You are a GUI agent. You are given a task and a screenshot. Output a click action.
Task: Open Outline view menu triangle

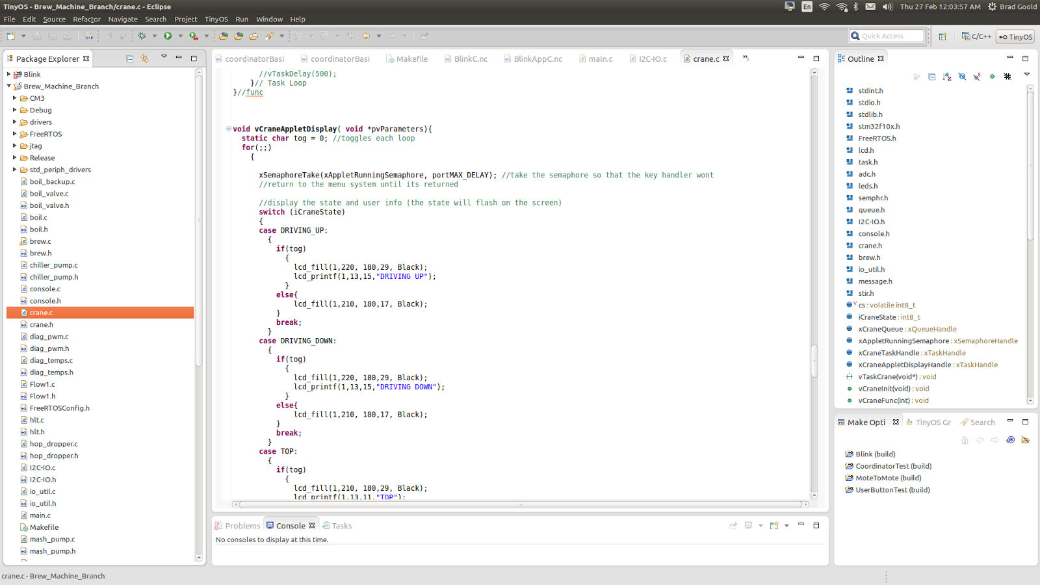(1027, 75)
